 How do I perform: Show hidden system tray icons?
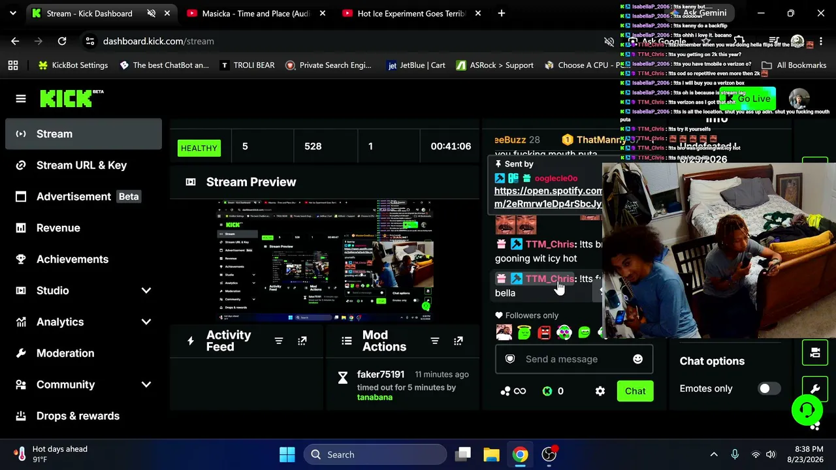pos(714,454)
